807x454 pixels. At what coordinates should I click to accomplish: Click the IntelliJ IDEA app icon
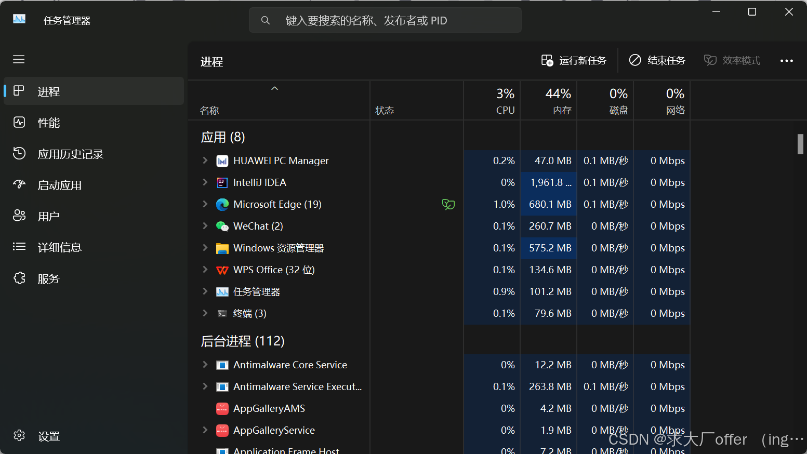coord(222,183)
